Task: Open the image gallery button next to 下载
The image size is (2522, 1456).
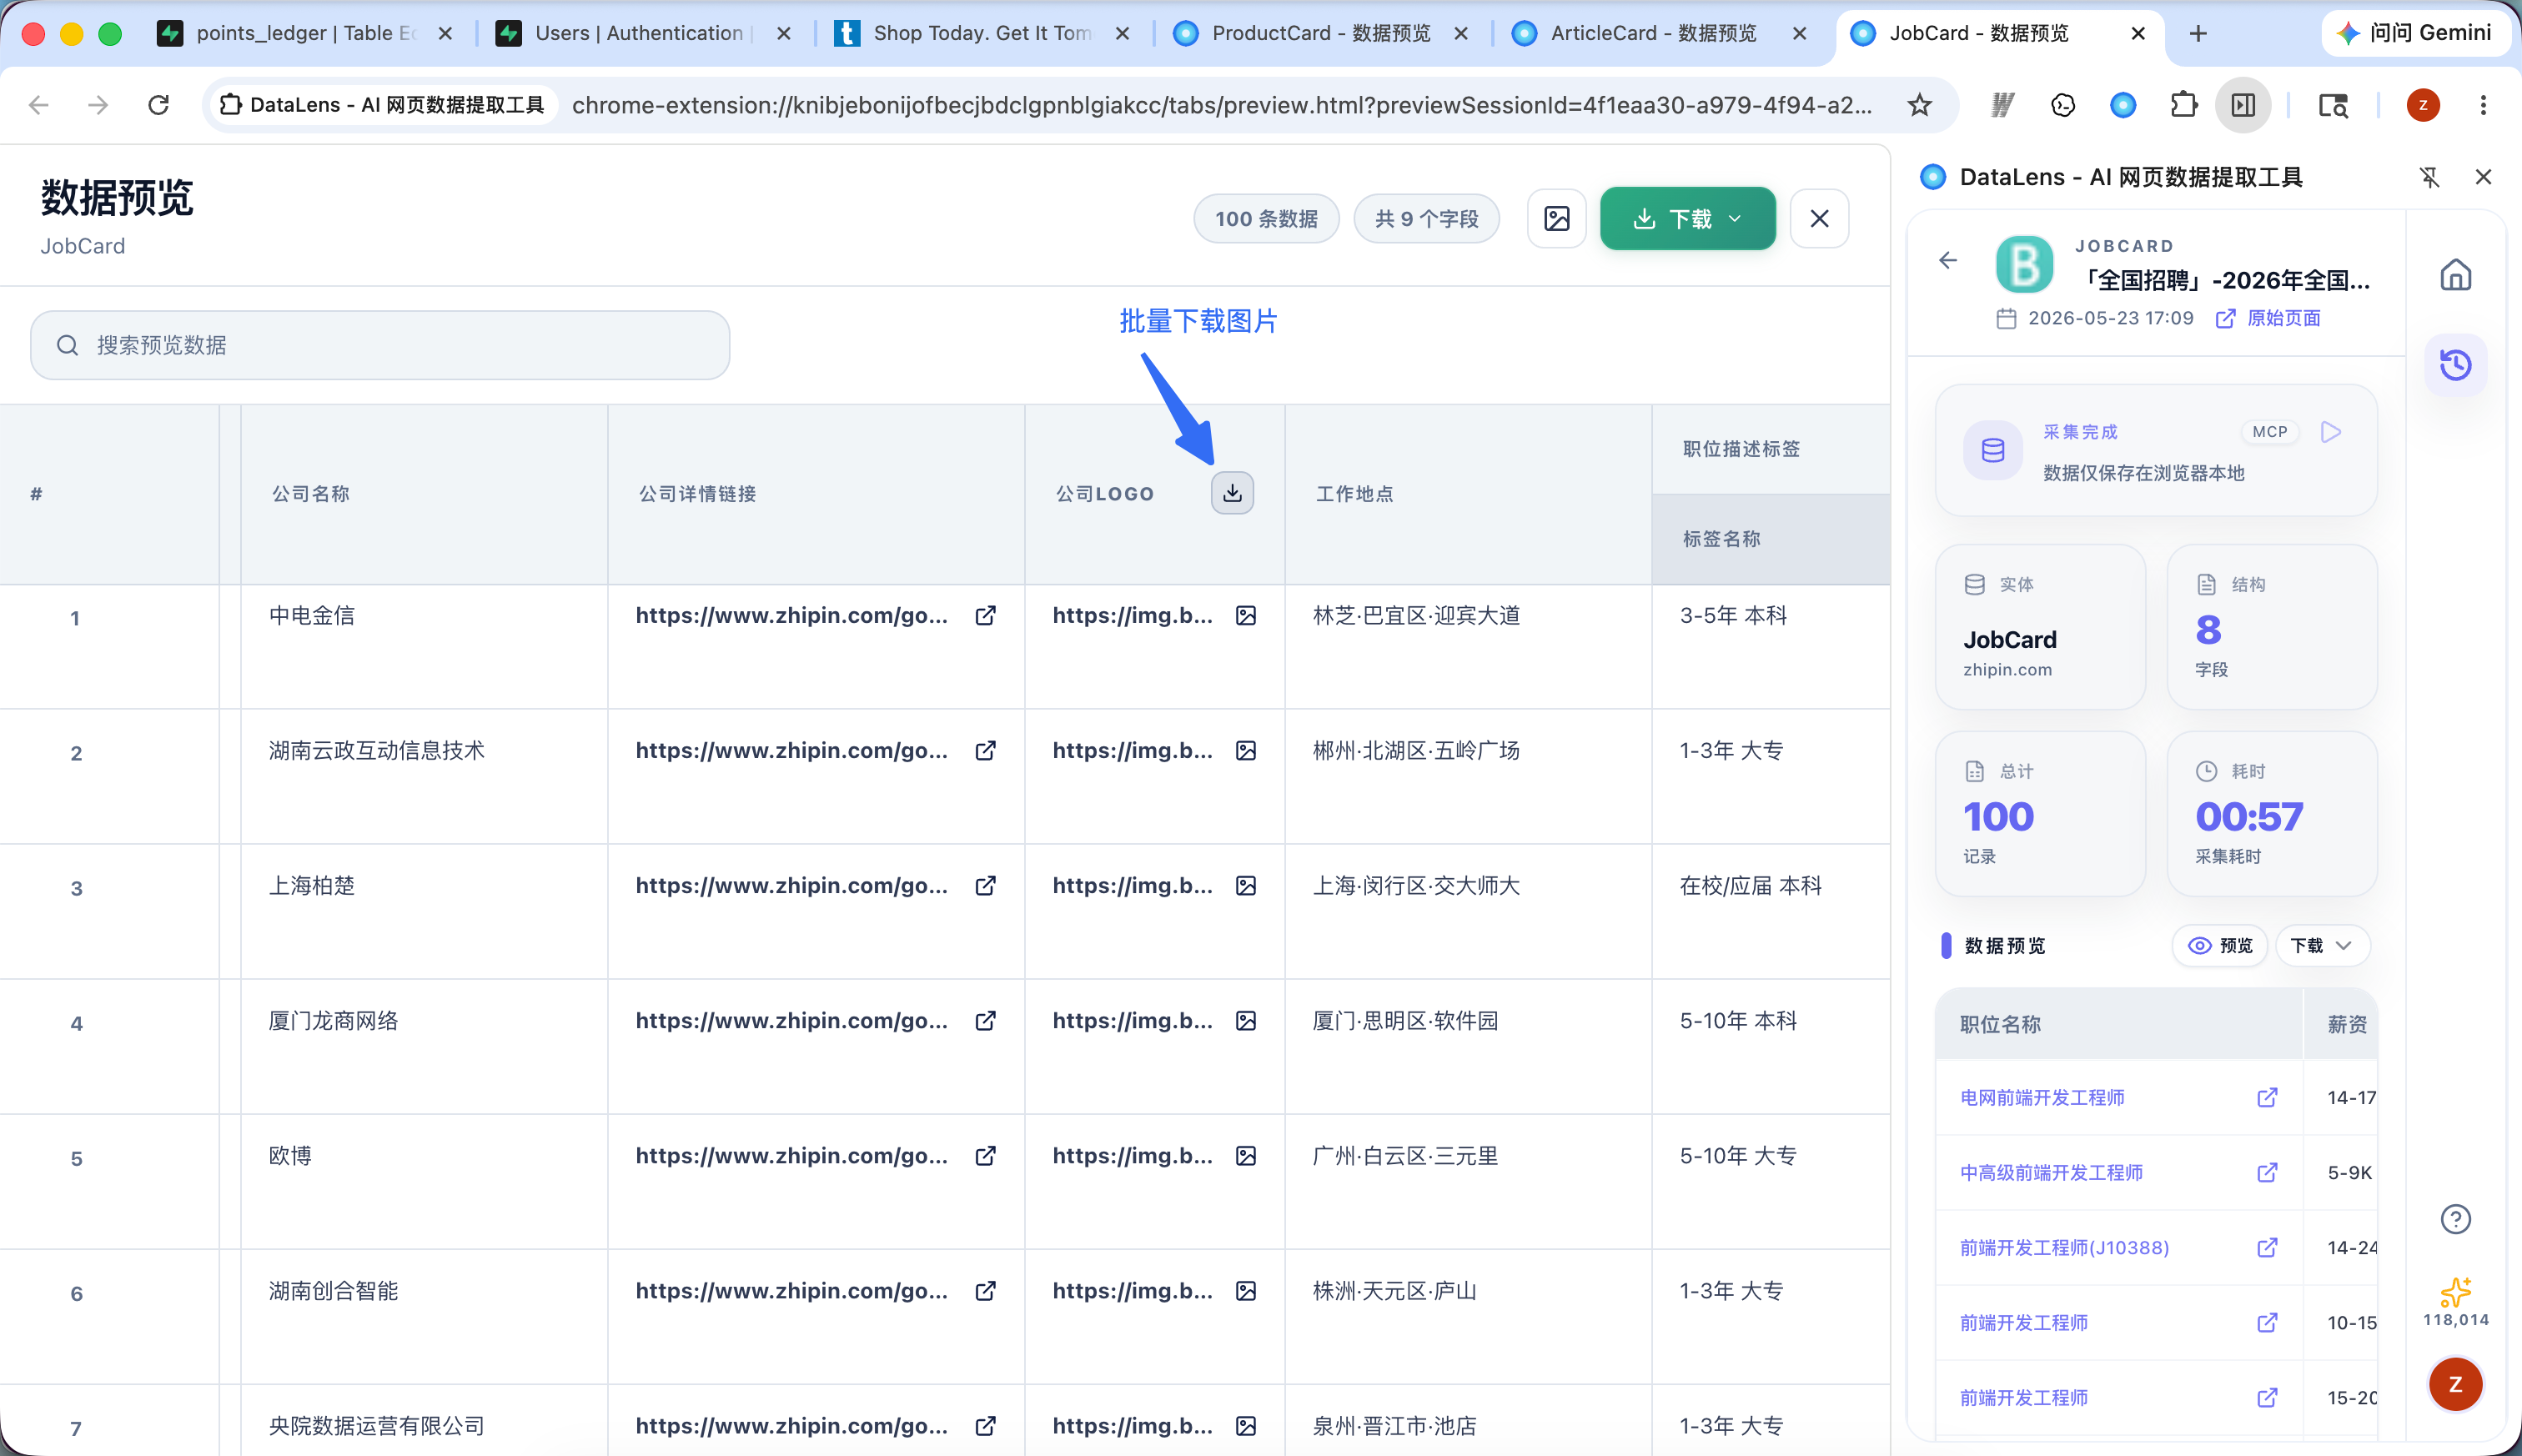Action: point(1557,218)
